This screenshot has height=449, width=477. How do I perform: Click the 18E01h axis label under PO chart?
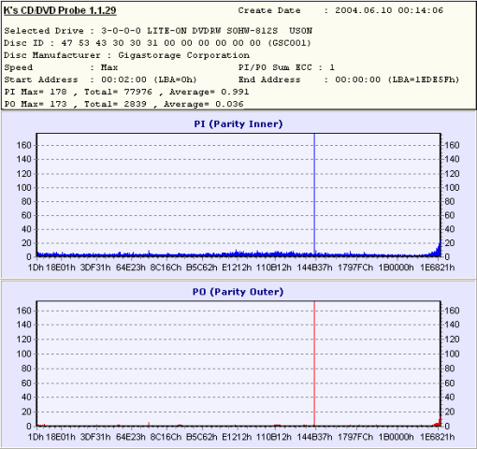(61, 437)
